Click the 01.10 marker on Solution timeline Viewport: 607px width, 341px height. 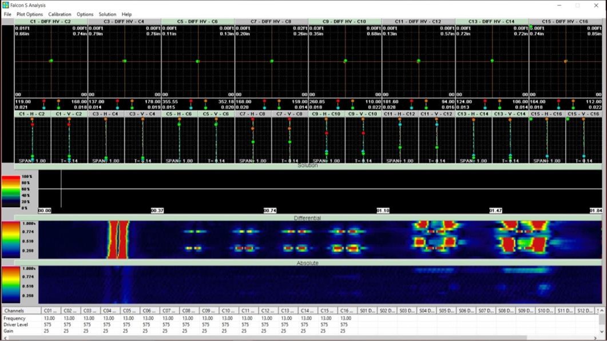[x=383, y=211]
